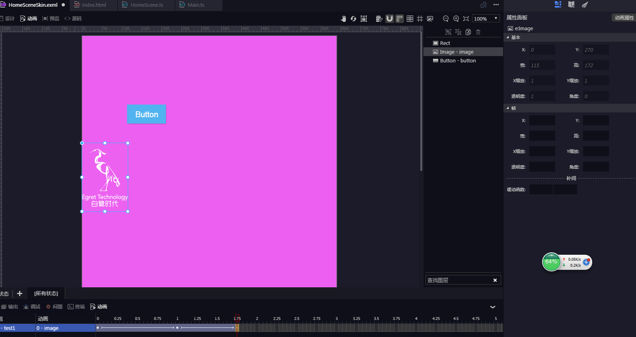Click the TS file export icon in layers

click(468, 32)
